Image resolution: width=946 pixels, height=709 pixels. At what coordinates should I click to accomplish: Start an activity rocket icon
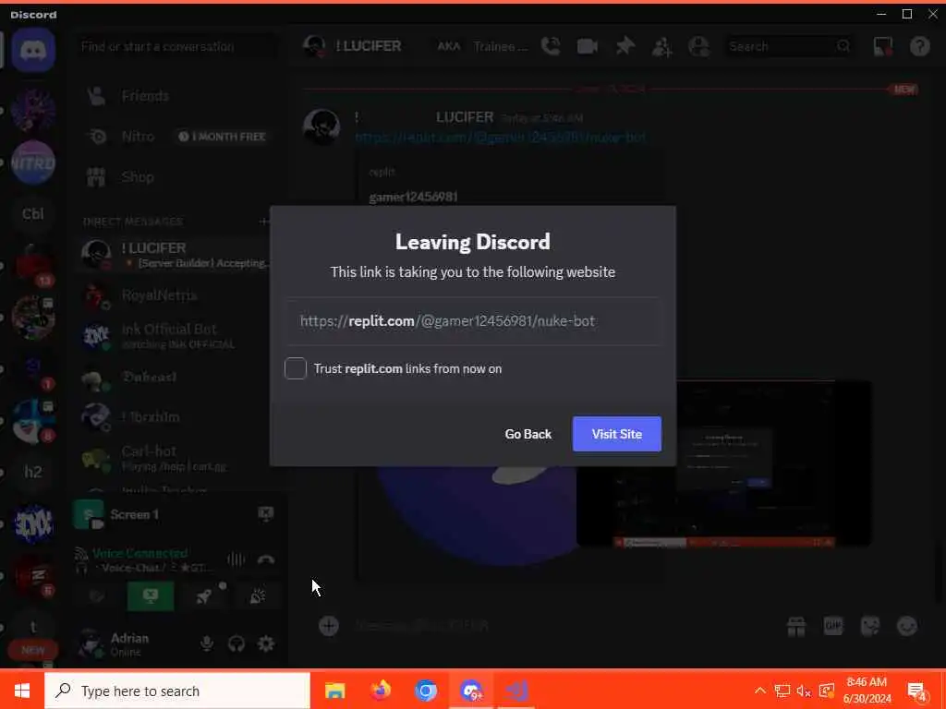click(204, 596)
